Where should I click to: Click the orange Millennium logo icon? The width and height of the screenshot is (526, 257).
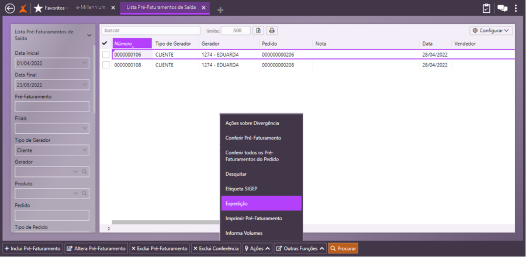click(x=23, y=8)
